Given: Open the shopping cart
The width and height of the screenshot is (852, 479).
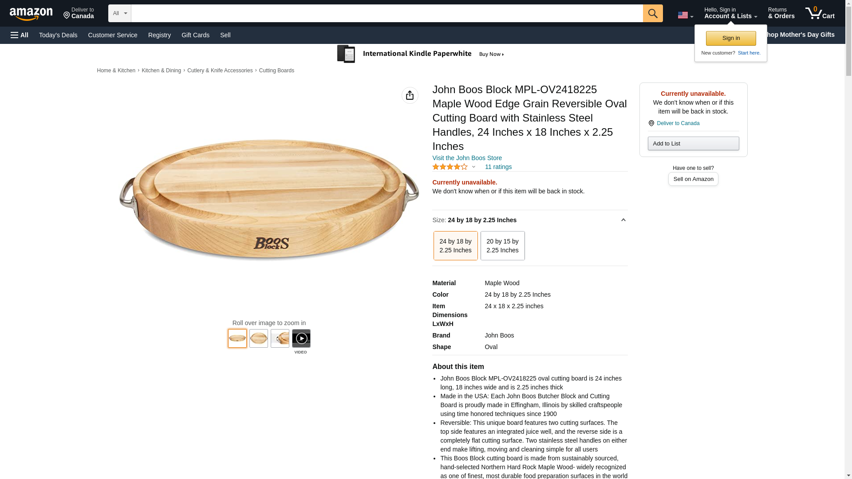Looking at the screenshot, I should click(820, 13).
